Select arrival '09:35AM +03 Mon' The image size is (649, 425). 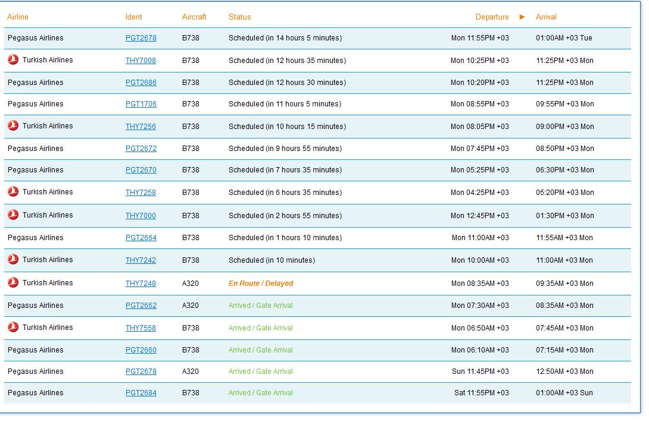pyautogui.click(x=564, y=284)
